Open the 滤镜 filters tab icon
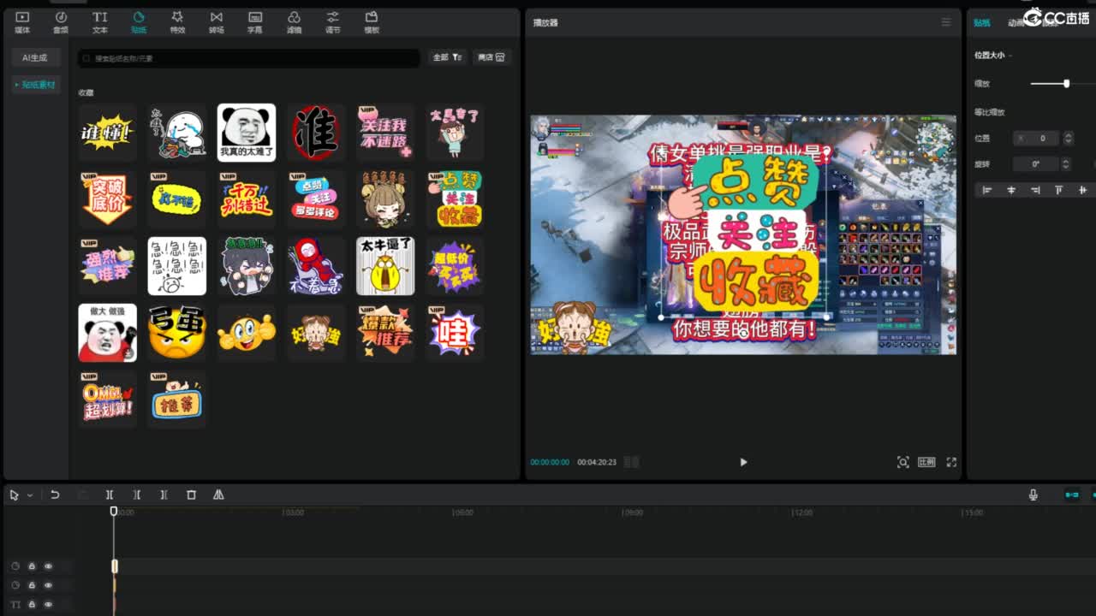Image resolution: width=1096 pixels, height=616 pixels. click(x=294, y=22)
